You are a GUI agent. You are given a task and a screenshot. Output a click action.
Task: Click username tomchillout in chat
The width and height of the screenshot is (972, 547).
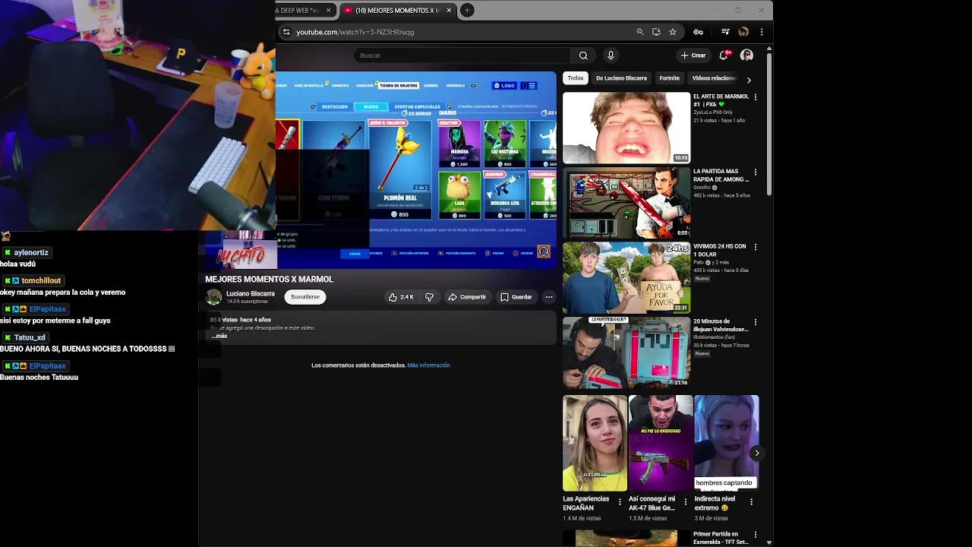click(x=41, y=281)
